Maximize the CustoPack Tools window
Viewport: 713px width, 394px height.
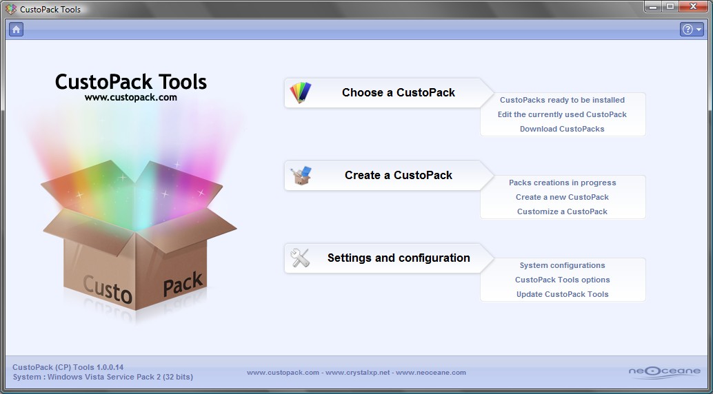click(670, 6)
